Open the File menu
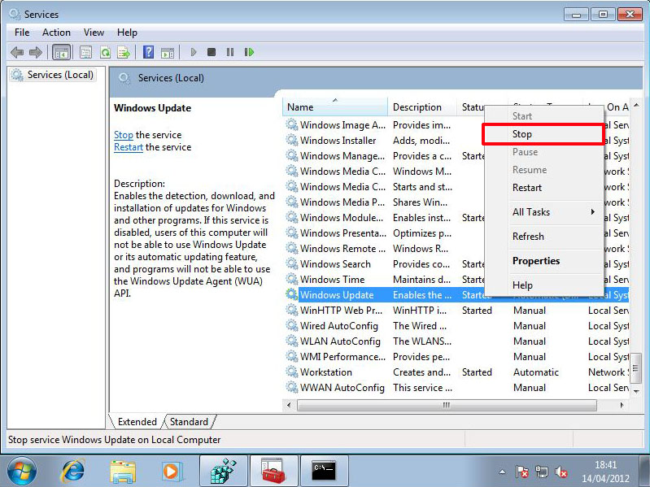This screenshot has height=487, width=650. coord(21,33)
